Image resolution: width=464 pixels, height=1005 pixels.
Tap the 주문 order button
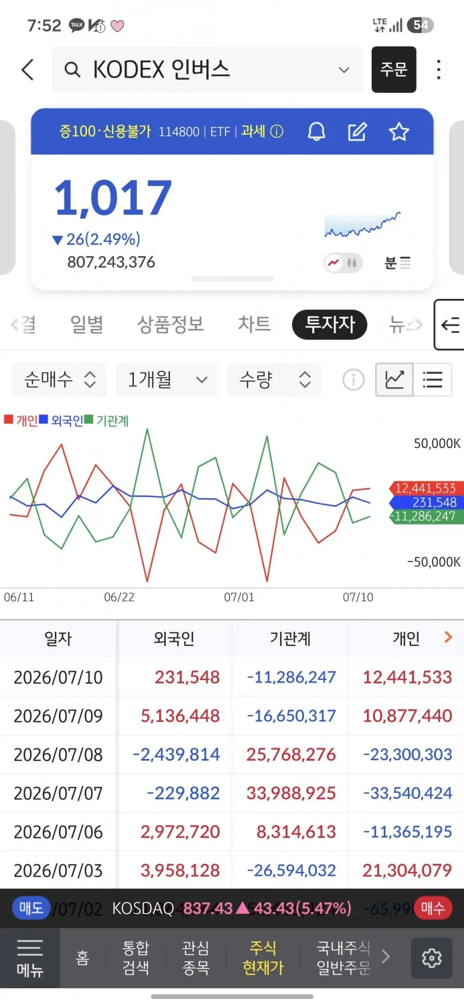[x=394, y=69]
